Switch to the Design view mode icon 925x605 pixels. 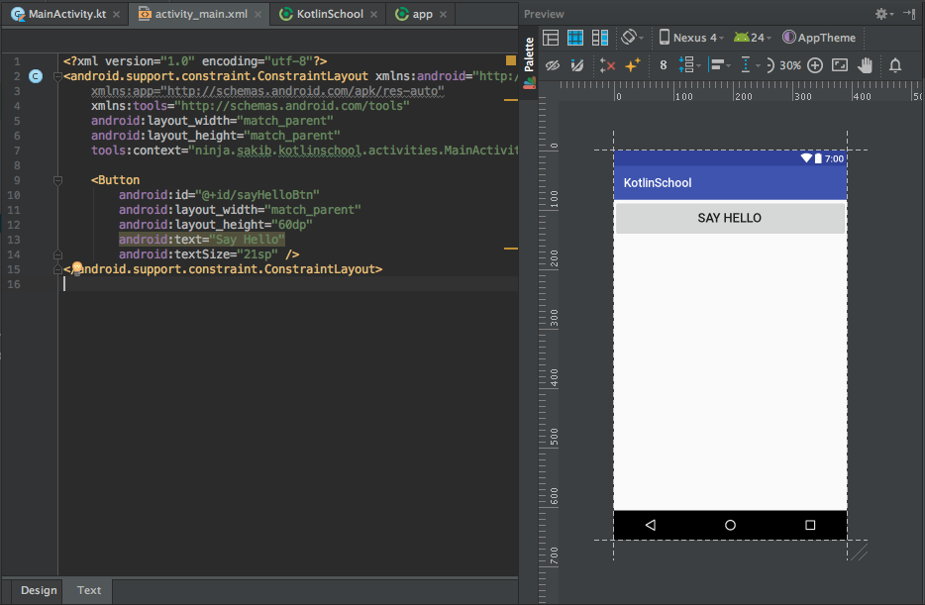551,38
